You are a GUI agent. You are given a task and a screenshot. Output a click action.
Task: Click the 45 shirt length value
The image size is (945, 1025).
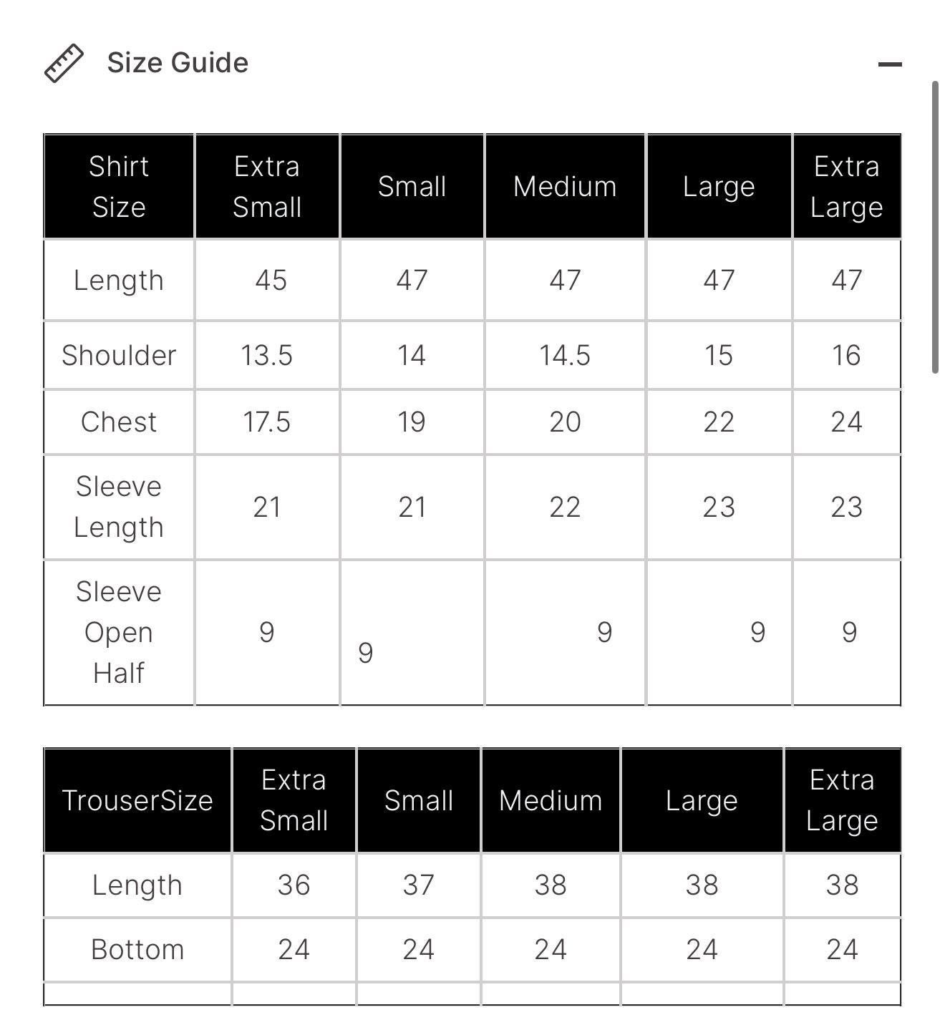(x=271, y=280)
